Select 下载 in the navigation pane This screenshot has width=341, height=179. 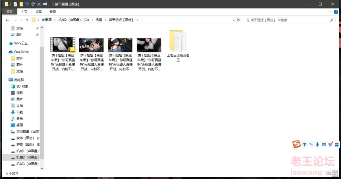(20, 112)
